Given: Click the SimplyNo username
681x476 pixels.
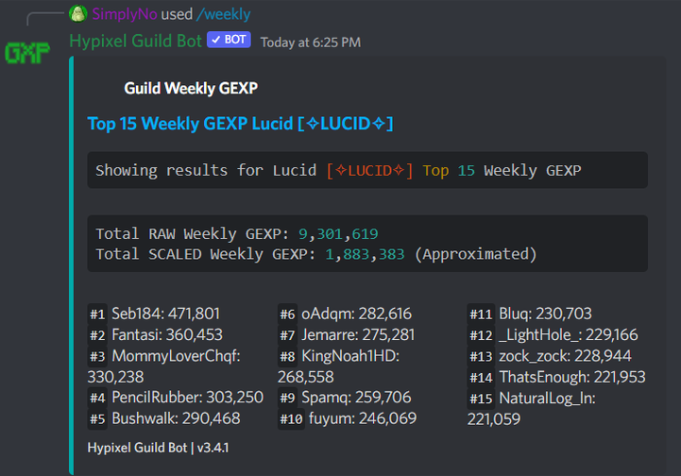Looking at the screenshot, I should click(x=125, y=14).
